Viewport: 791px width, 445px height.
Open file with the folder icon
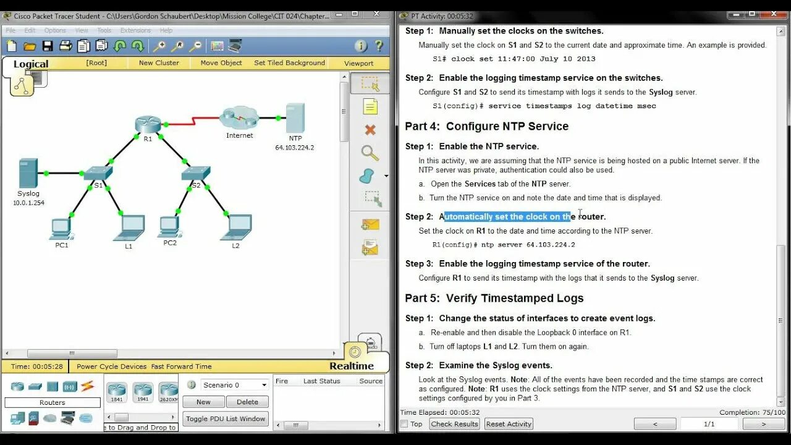click(x=30, y=46)
